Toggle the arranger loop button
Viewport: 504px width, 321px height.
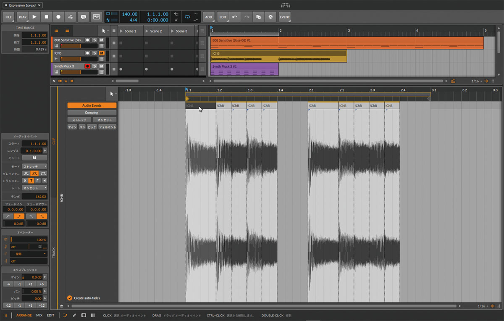(187, 17)
